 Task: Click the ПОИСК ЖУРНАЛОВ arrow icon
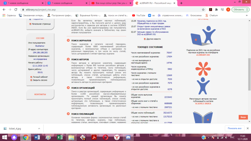[x=68, y=40]
